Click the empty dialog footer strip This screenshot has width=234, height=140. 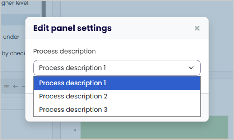click(117, 119)
